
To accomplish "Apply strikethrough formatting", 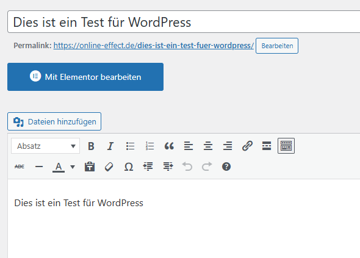I will point(20,167).
